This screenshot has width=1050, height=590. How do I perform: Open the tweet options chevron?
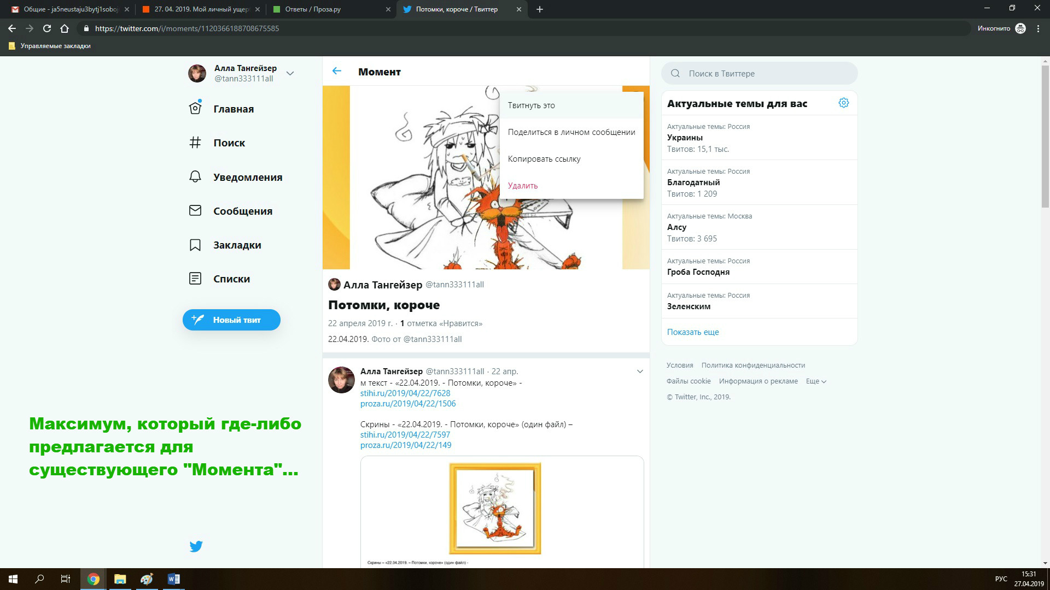pos(640,371)
